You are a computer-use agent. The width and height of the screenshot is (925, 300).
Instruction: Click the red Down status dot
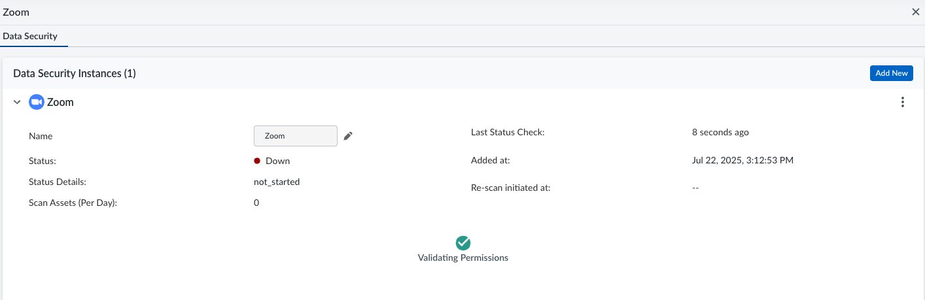257,161
